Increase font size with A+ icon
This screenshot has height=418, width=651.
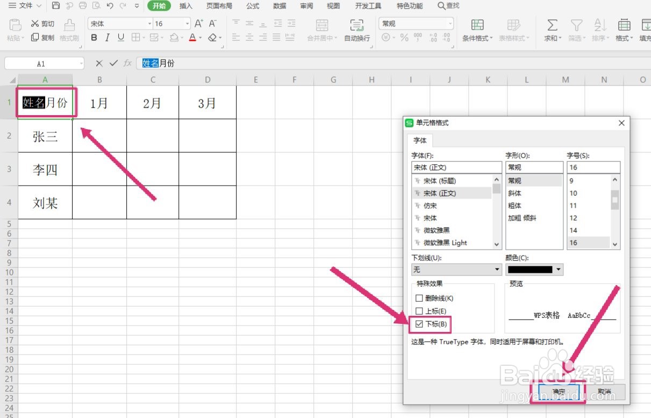(199, 24)
